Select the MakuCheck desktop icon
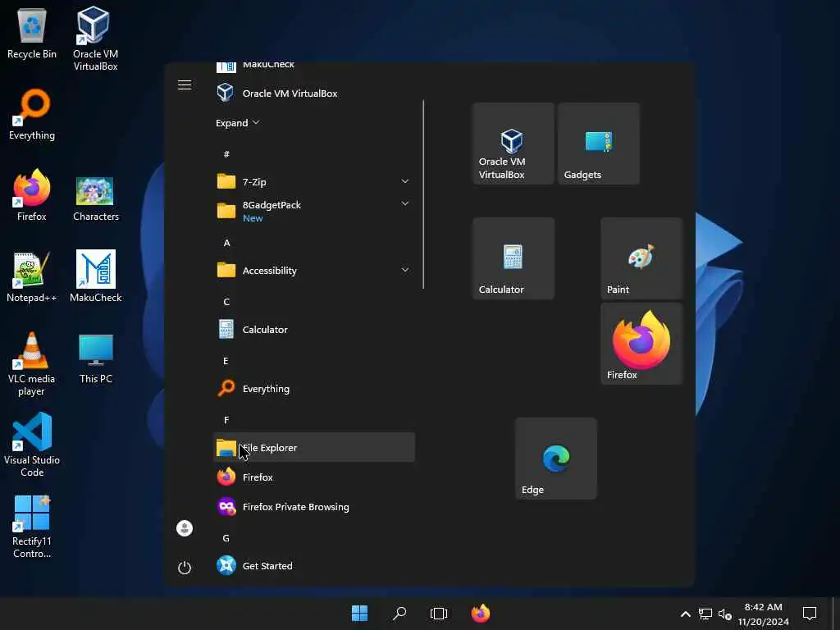This screenshot has height=630, width=840. tap(95, 276)
